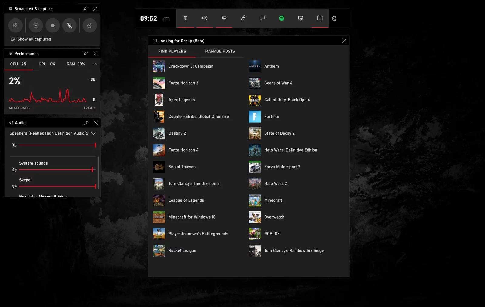This screenshot has width=485, height=307.
Task: Start broadcasting icon in capture panel
Action: 90,25
